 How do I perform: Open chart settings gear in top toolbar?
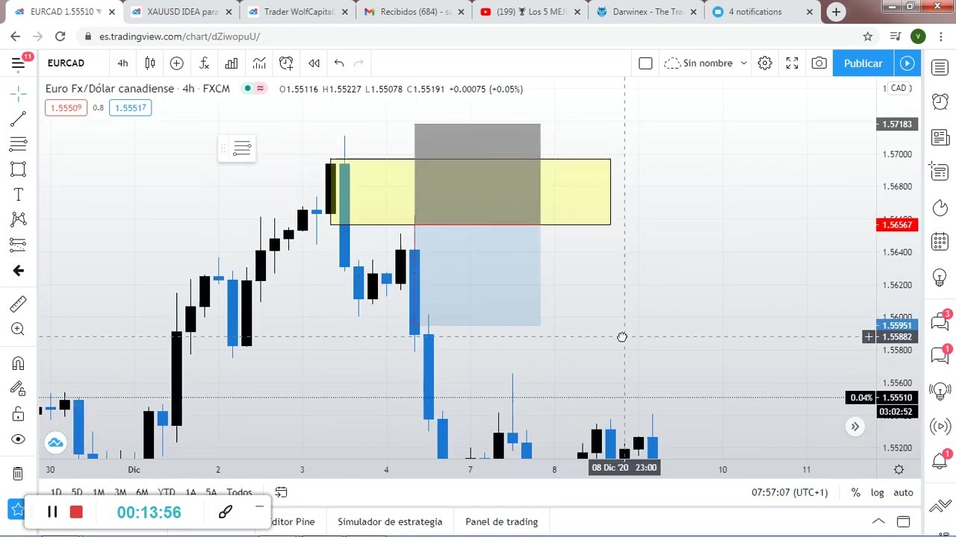(x=765, y=63)
